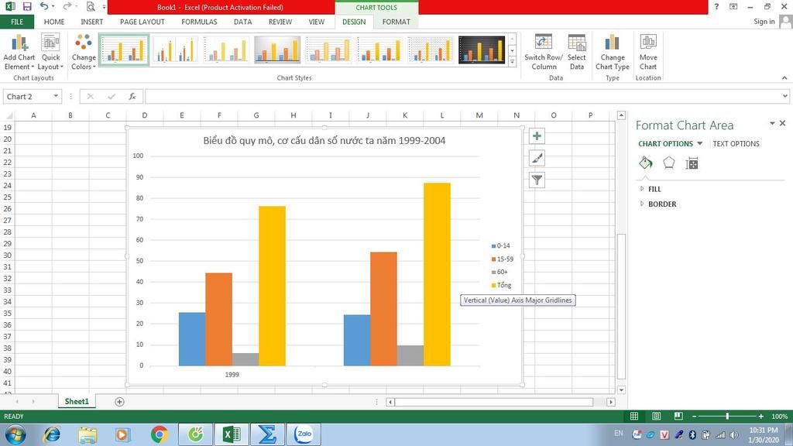Switch to Normal view in status bar
Image resolution: width=793 pixels, height=446 pixels.
633,416
